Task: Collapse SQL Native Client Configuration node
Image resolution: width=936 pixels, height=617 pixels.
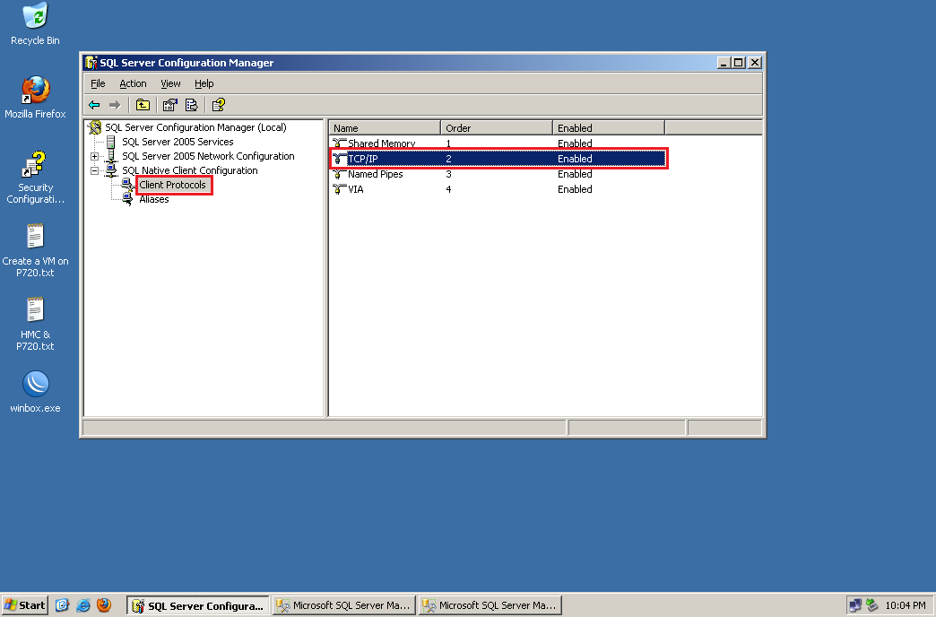Action: click(94, 170)
